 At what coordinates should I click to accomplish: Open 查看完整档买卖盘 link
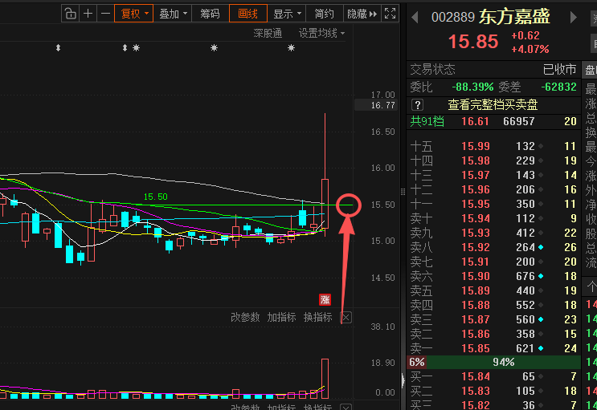(x=493, y=104)
